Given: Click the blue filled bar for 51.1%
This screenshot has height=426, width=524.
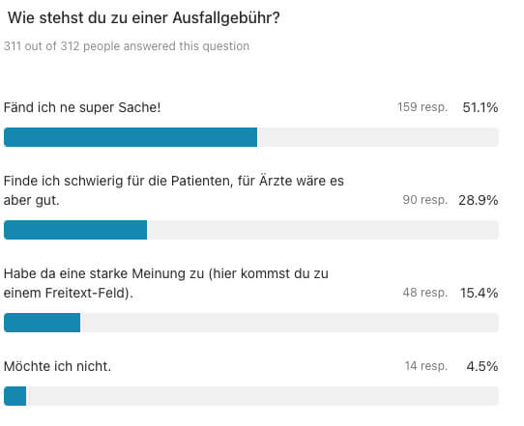Looking at the screenshot, I should (131, 137).
